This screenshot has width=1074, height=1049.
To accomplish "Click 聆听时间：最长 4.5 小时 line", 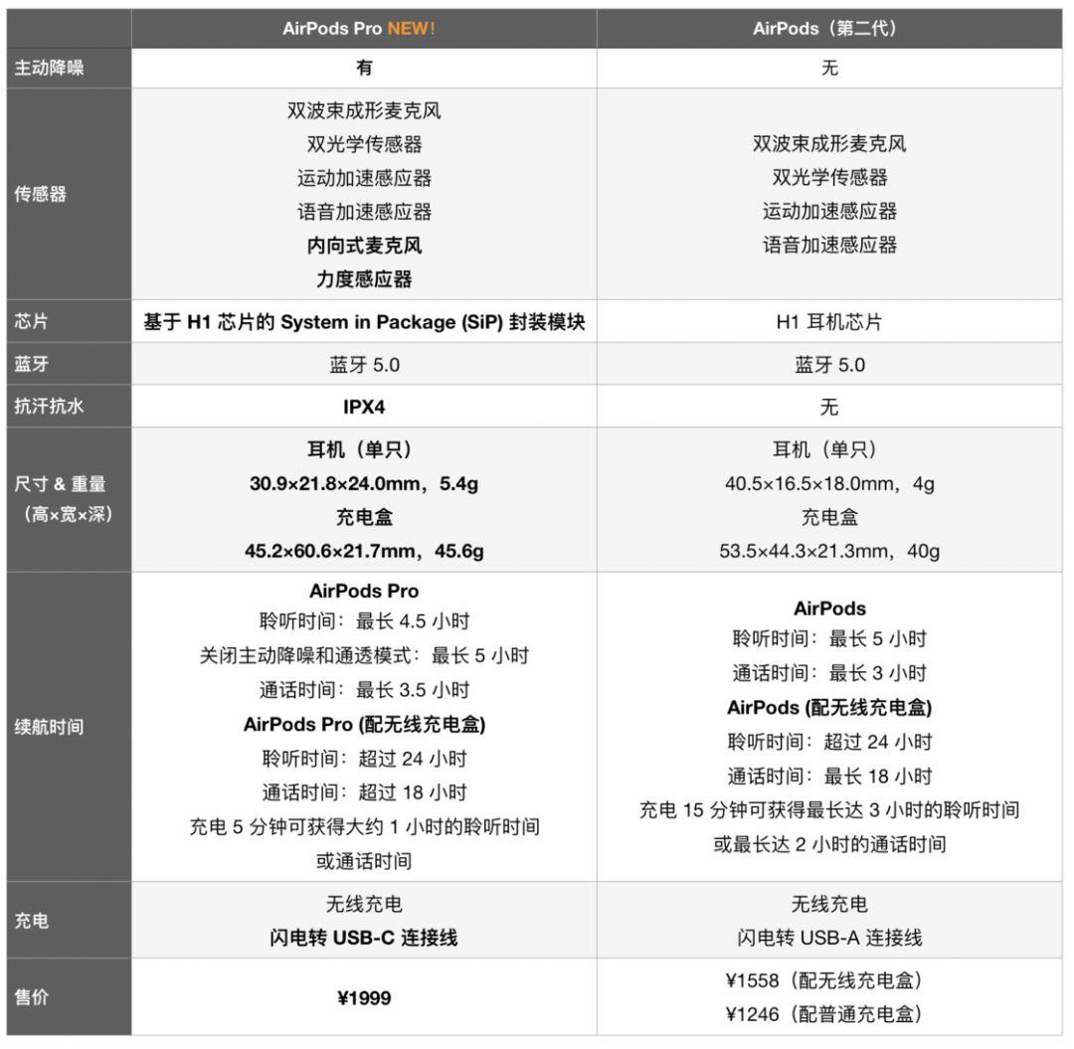I will click(364, 621).
